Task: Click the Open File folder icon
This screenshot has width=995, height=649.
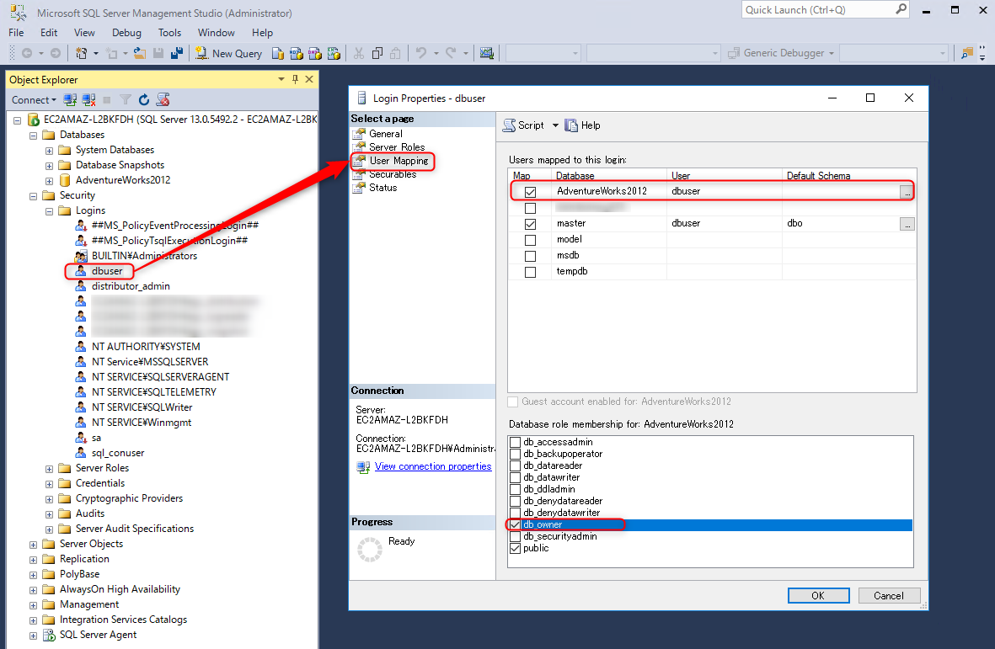Action: pyautogui.click(x=140, y=53)
